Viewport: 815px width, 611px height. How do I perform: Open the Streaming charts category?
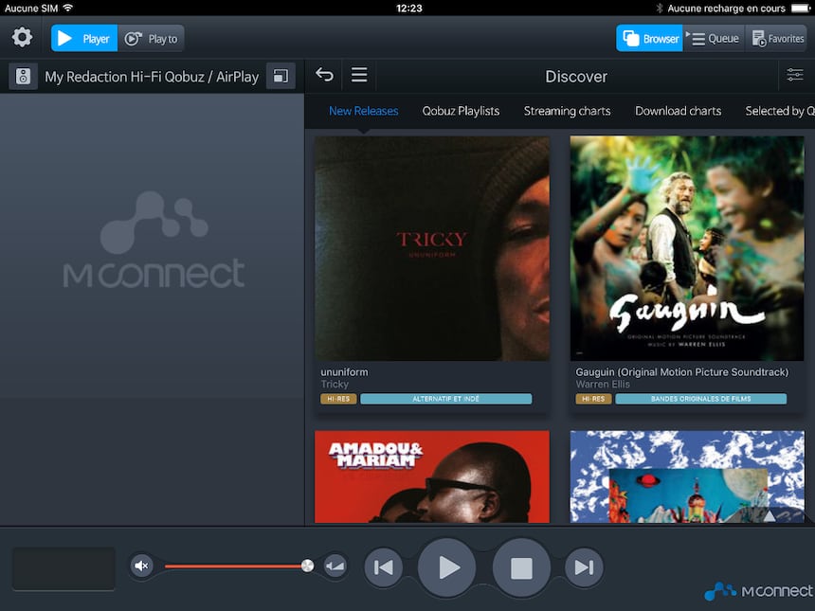click(x=567, y=111)
